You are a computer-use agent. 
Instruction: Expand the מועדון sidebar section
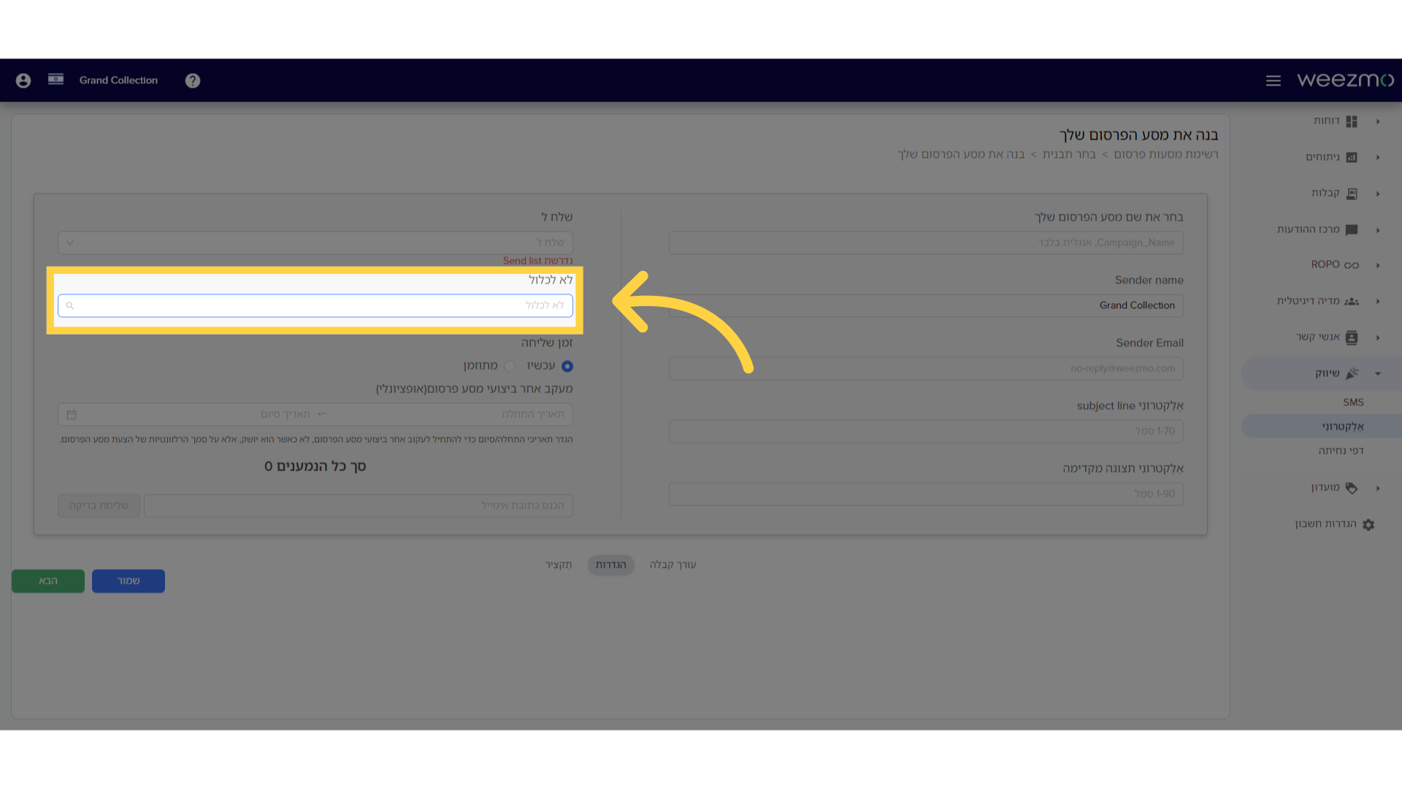(1378, 488)
